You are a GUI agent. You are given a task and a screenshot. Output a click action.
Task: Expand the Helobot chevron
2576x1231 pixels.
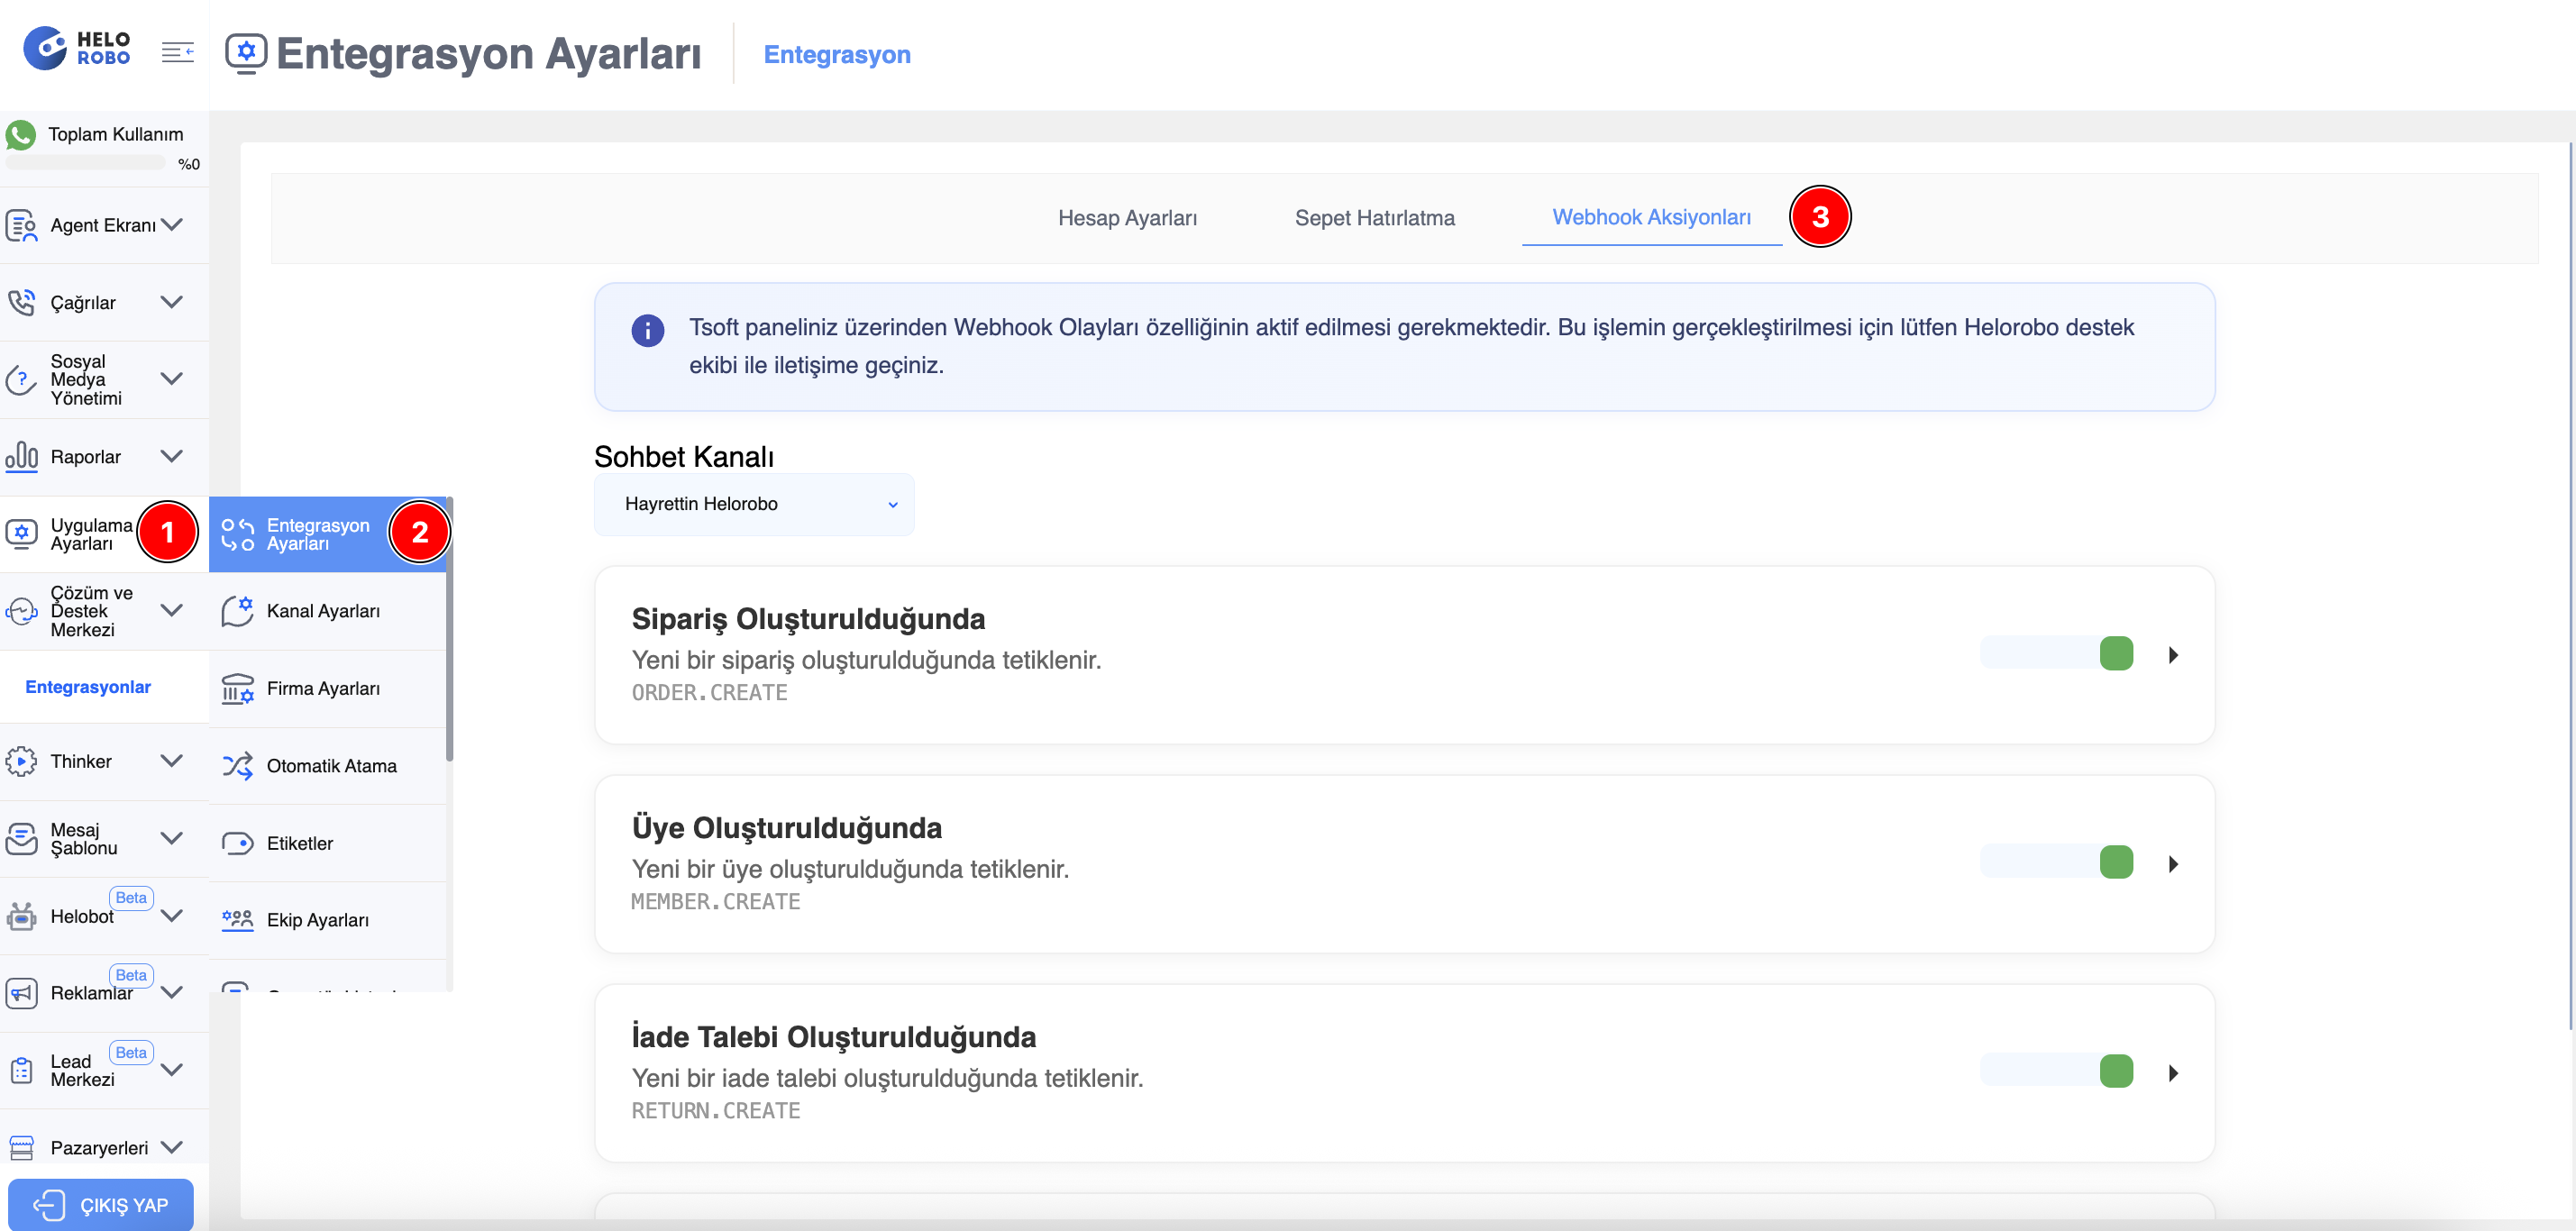[x=172, y=915]
